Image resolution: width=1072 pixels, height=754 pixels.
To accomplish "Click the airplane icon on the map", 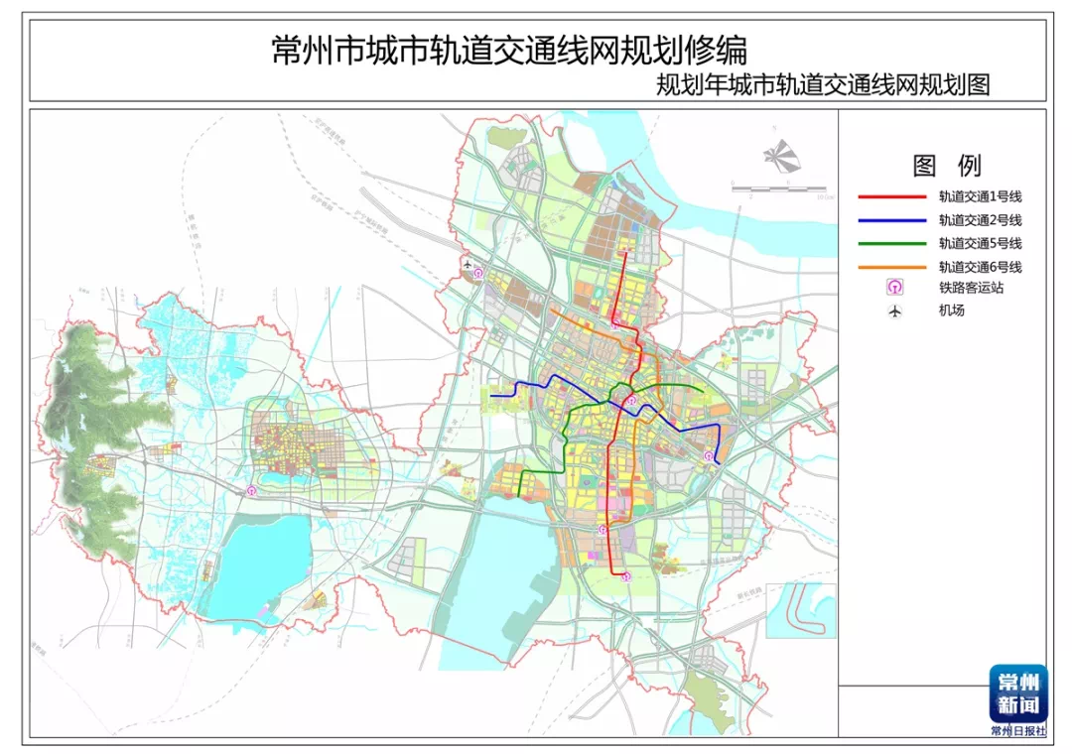I will pyautogui.click(x=468, y=265).
